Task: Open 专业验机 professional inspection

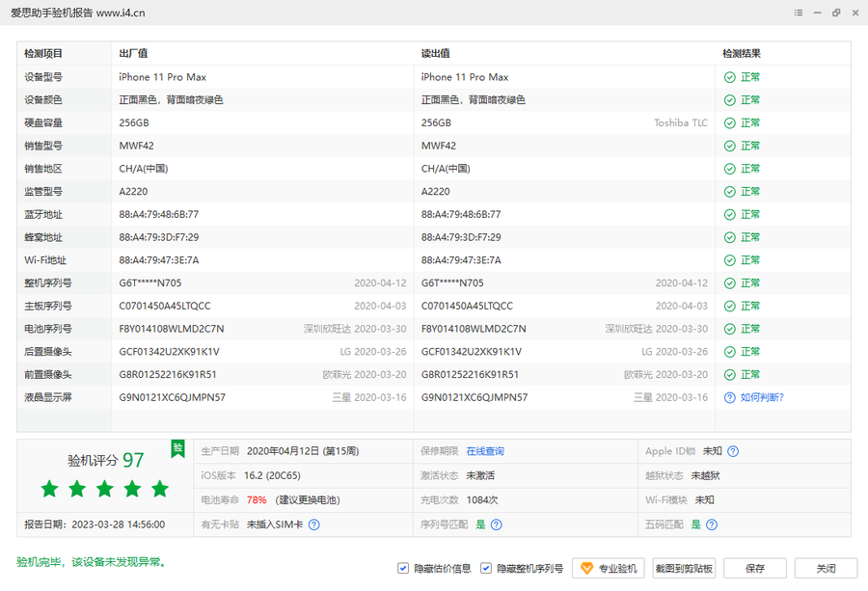Action: coord(609,568)
